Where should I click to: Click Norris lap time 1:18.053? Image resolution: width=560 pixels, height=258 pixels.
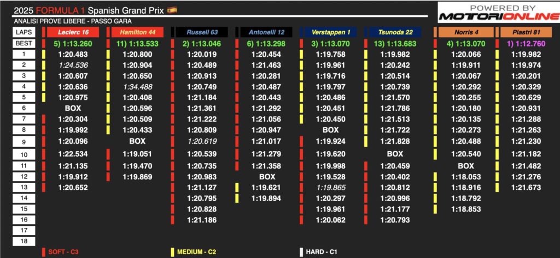[466, 177]
